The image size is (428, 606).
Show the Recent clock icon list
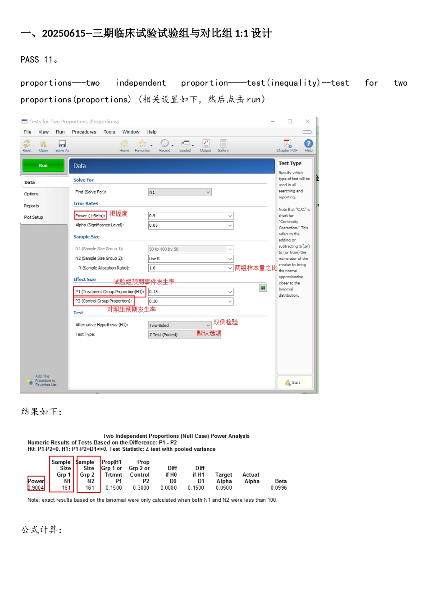(x=164, y=146)
